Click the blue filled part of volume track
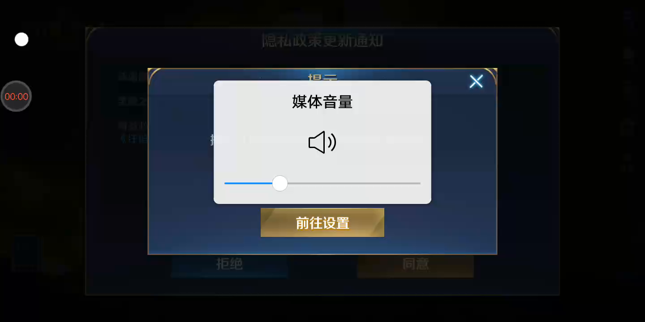Viewport: 645px width, 322px height. (x=248, y=183)
